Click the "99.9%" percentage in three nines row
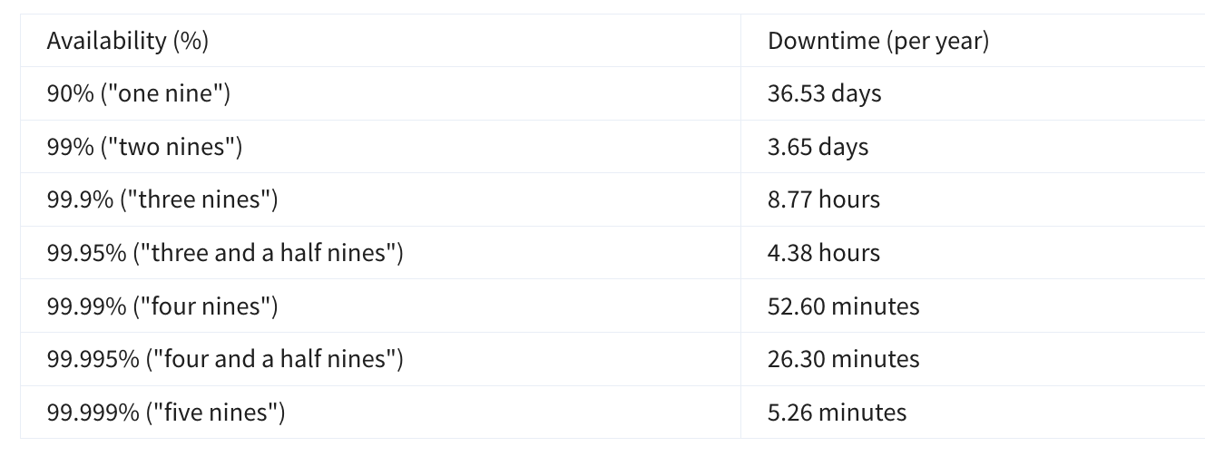 pyautogui.click(x=80, y=199)
